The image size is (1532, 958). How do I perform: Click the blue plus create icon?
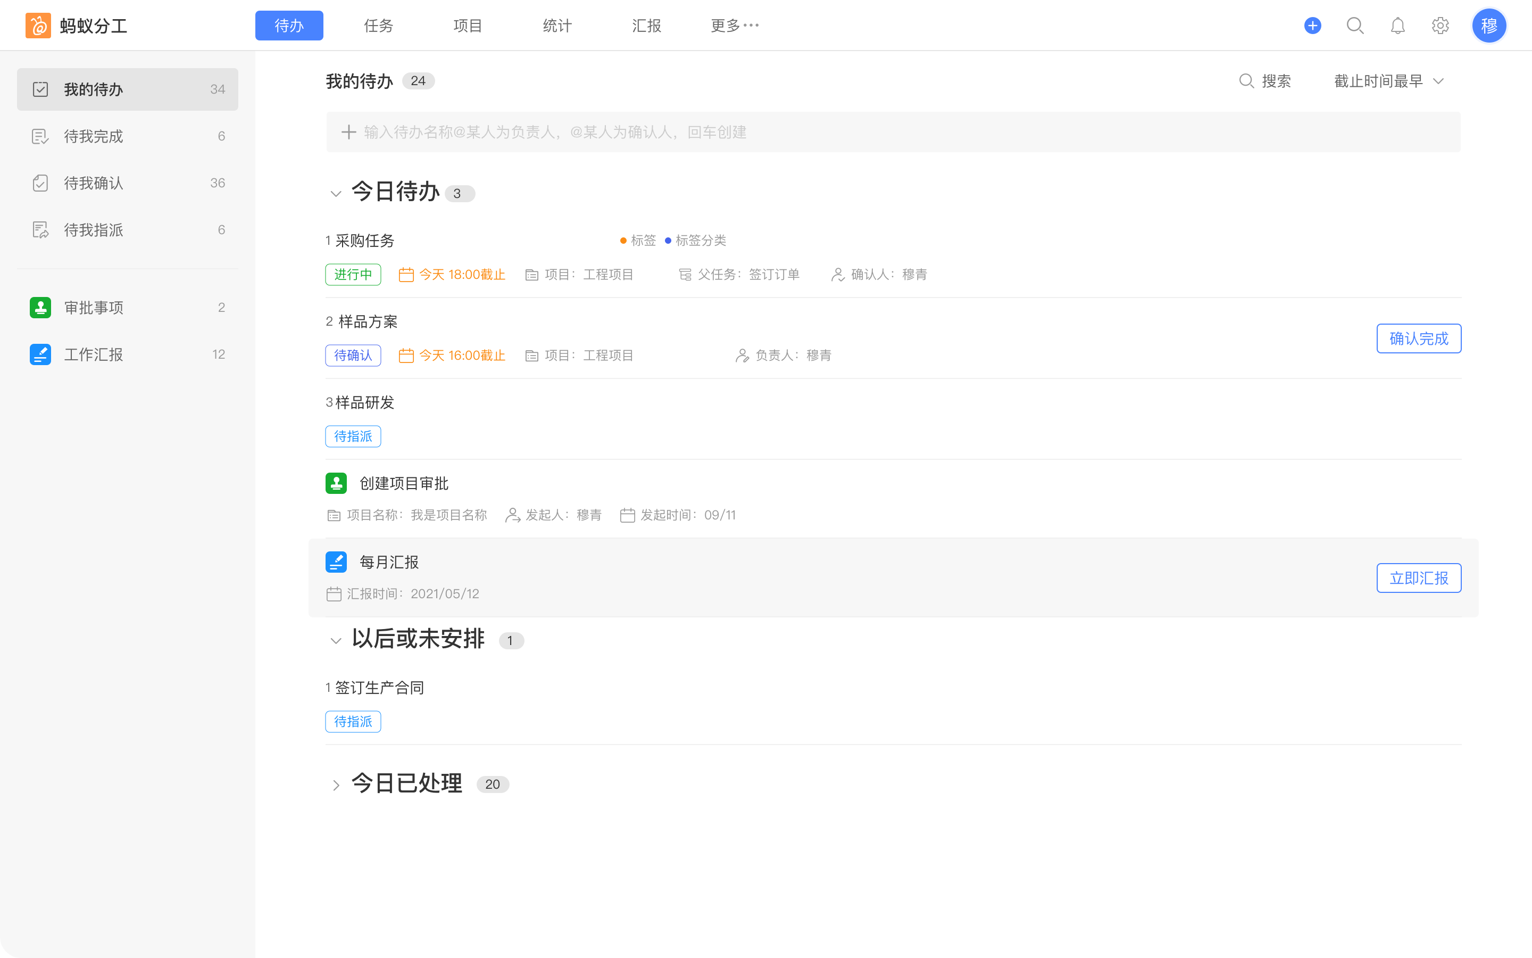pyautogui.click(x=1312, y=26)
